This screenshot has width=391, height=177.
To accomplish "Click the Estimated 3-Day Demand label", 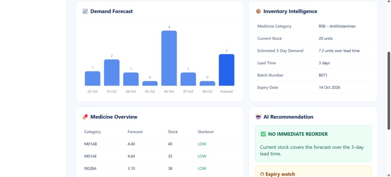I will coord(280,50).
